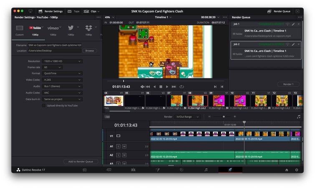Open the Video Codec H.265 dropdown
The width and height of the screenshot is (315, 188).
point(62,80)
